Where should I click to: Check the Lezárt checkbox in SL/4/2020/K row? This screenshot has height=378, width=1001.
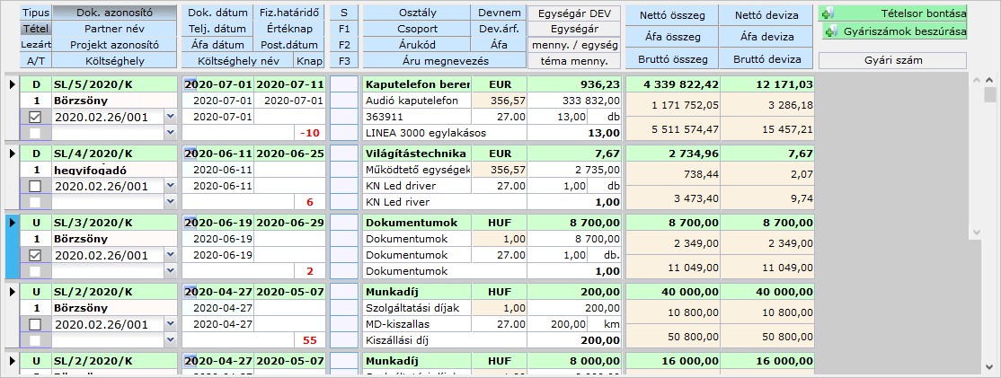pos(35,186)
